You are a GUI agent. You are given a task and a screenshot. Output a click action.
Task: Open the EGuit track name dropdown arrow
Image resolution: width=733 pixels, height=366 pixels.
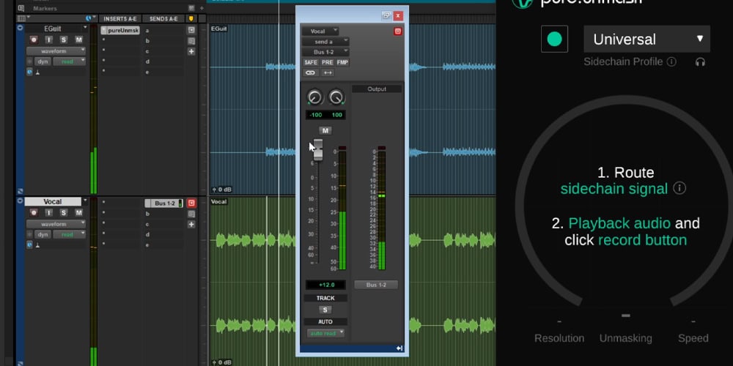(x=84, y=29)
